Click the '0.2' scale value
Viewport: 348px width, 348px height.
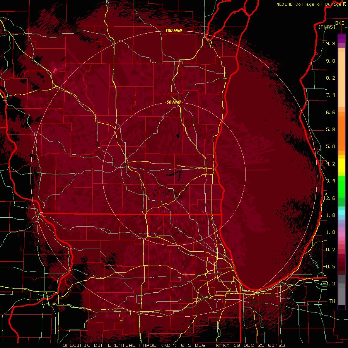tap(331, 250)
